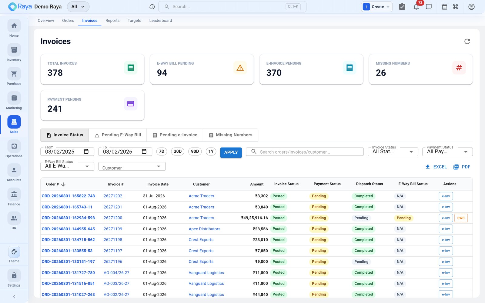Open notifications bell with 72 badge

tap(416, 7)
